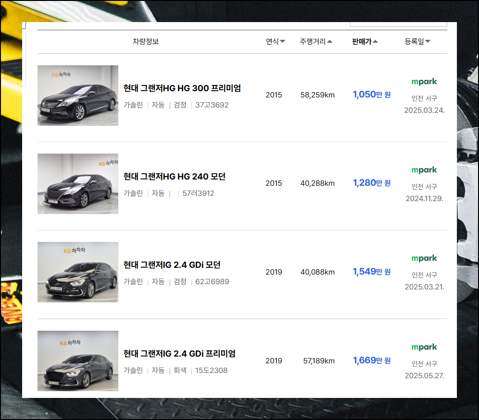This screenshot has width=479, height=420.
Task: Click the 1,050만 원 price
Action: tap(372, 95)
